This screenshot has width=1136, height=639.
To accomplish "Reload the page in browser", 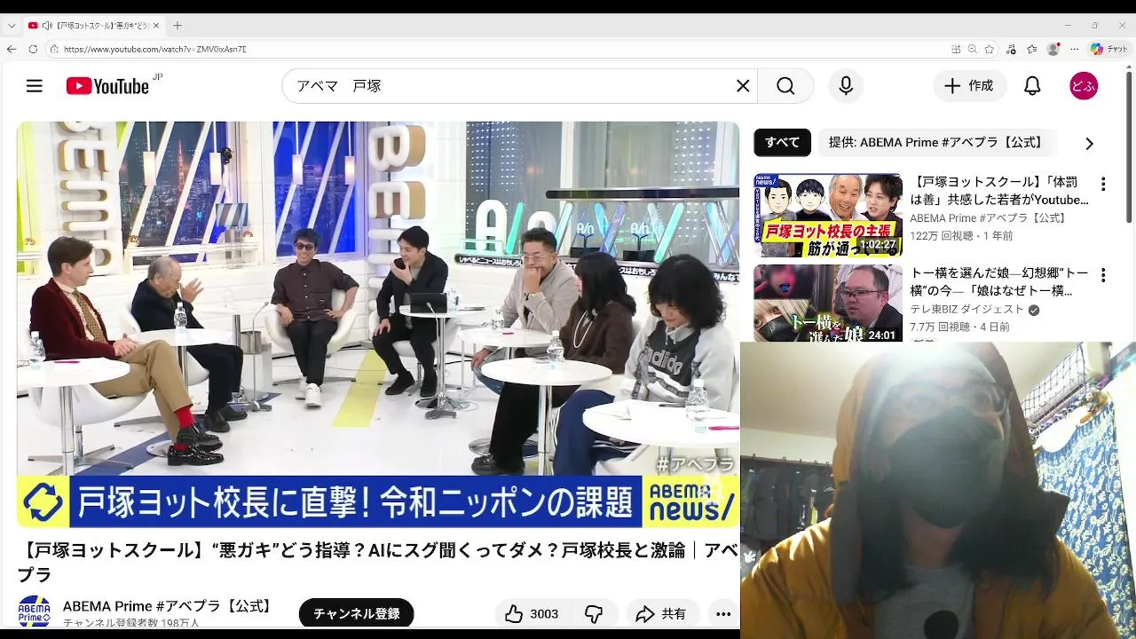I will (x=33, y=49).
